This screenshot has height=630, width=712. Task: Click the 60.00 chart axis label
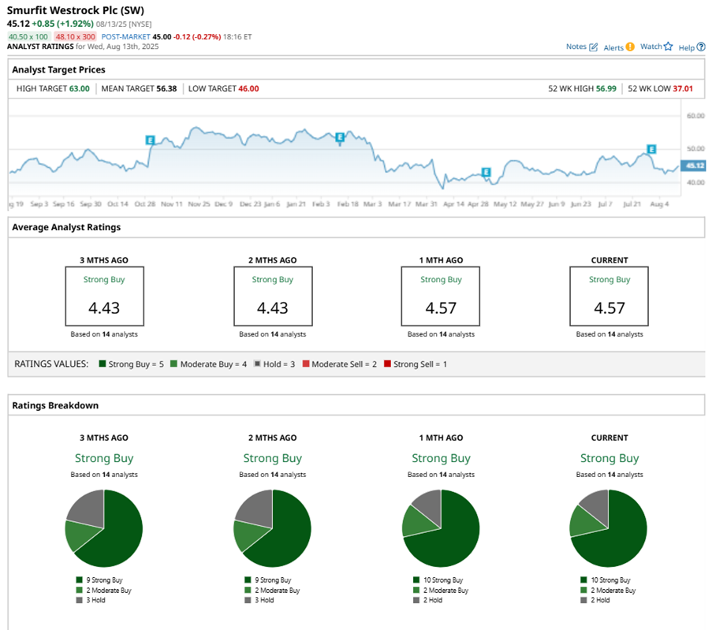coord(695,116)
